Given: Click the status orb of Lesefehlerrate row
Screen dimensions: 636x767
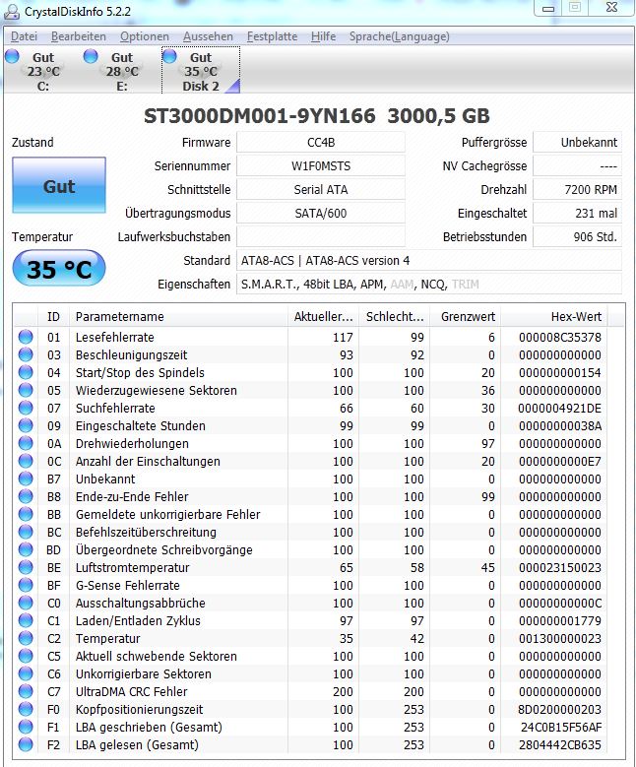Looking at the screenshot, I should (26, 337).
